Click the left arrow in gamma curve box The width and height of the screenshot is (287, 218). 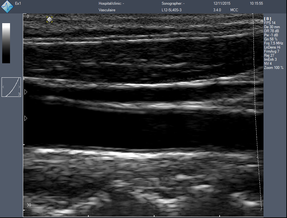3,87
